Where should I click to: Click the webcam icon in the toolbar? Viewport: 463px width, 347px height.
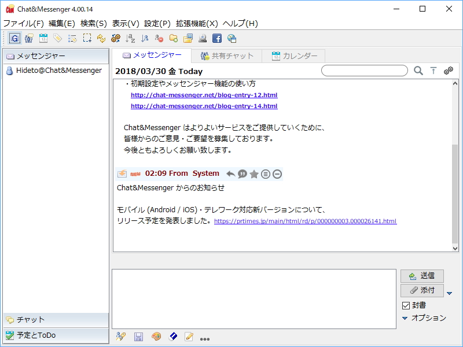click(202, 38)
